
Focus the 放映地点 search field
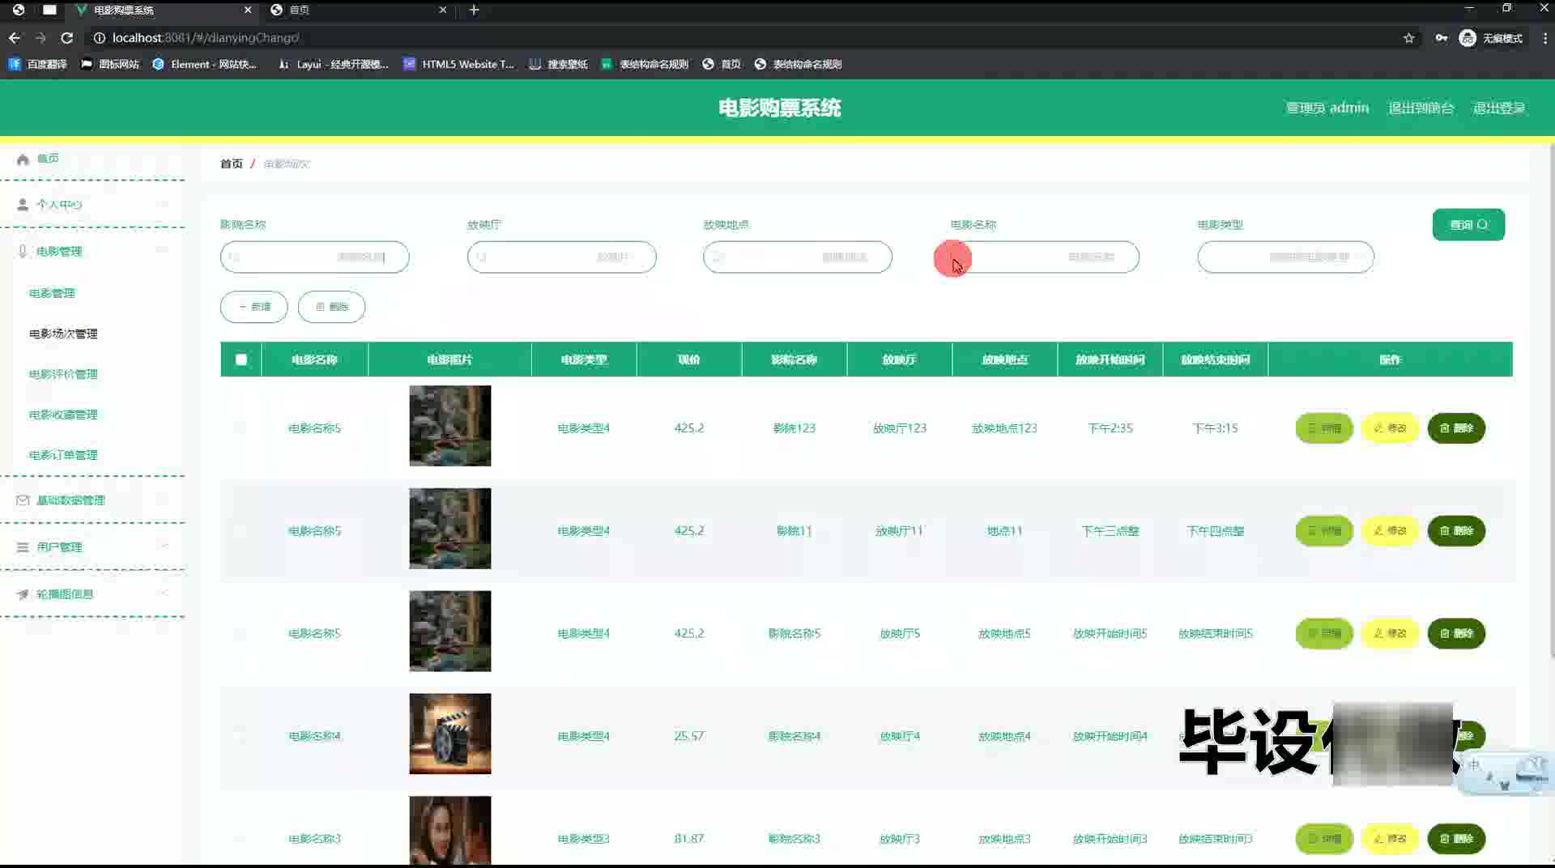click(797, 257)
